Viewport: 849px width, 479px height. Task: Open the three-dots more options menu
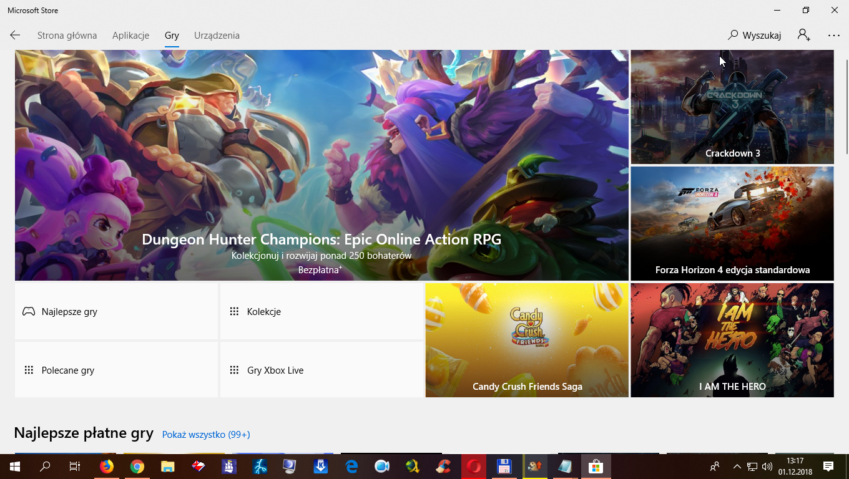[x=834, y=36]
